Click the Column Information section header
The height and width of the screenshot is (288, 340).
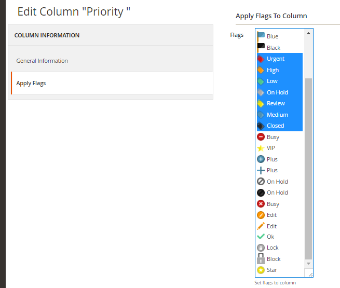47,35
